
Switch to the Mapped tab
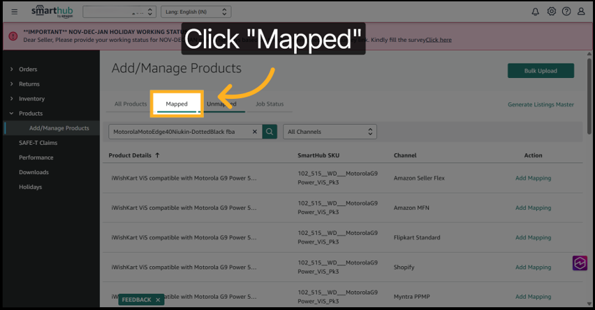(177, 104)
